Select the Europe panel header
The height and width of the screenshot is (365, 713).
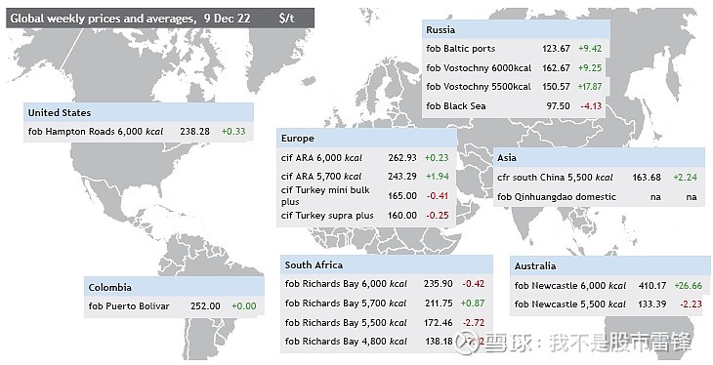click(x=366, y=139)
